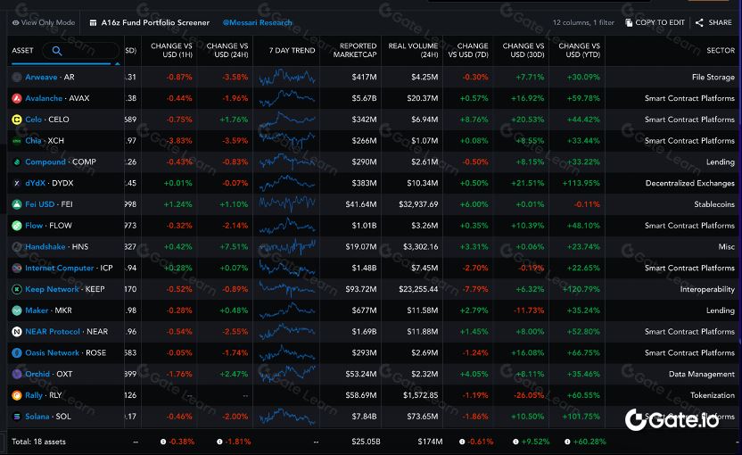This screenshot has height=455, width=742.
Task: Click the Orchid purple logo icon
Action: click(17, 374)
